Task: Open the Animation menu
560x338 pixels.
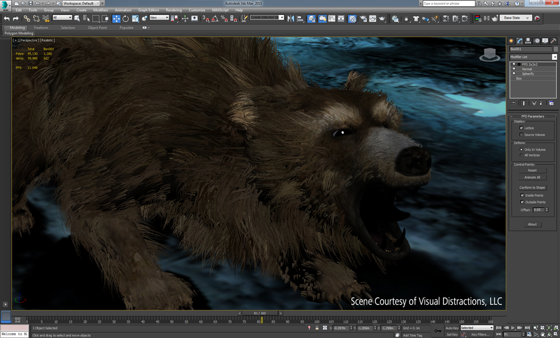Action: (123, 10)
